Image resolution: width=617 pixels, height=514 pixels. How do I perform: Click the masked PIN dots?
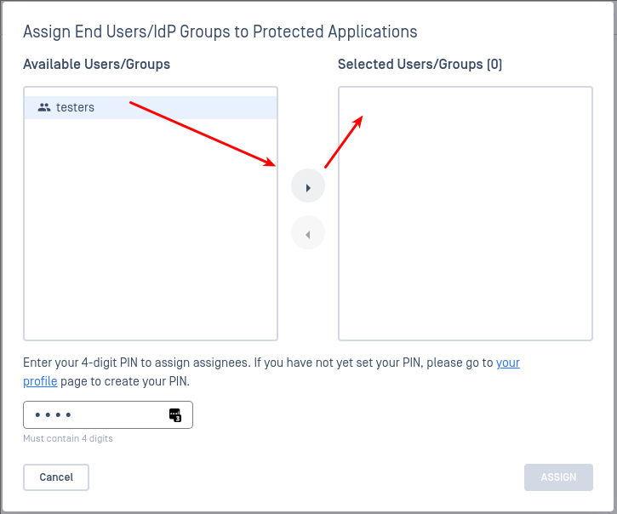pos(53,414)
